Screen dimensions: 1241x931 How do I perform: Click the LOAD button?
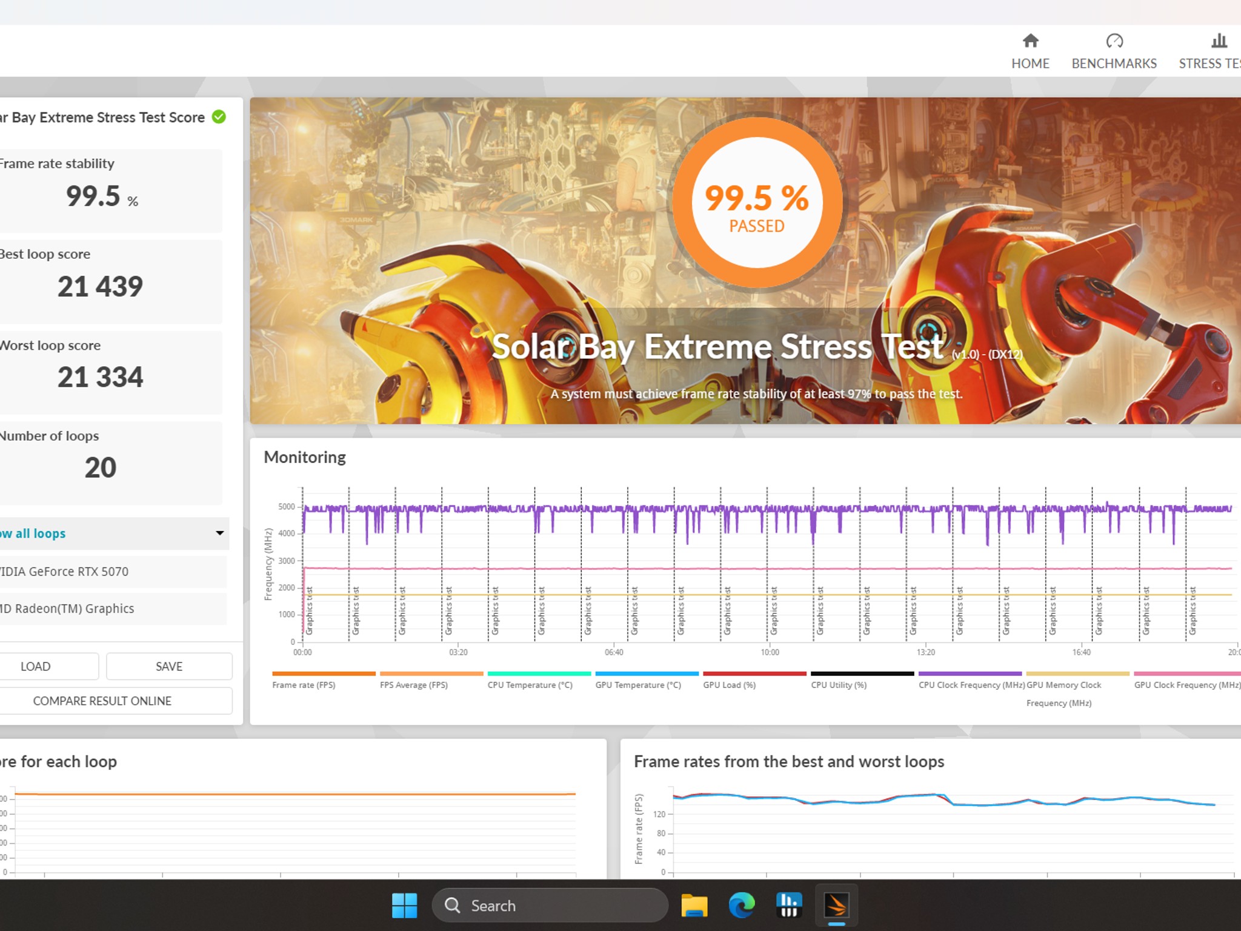click(x=48, y=666)
